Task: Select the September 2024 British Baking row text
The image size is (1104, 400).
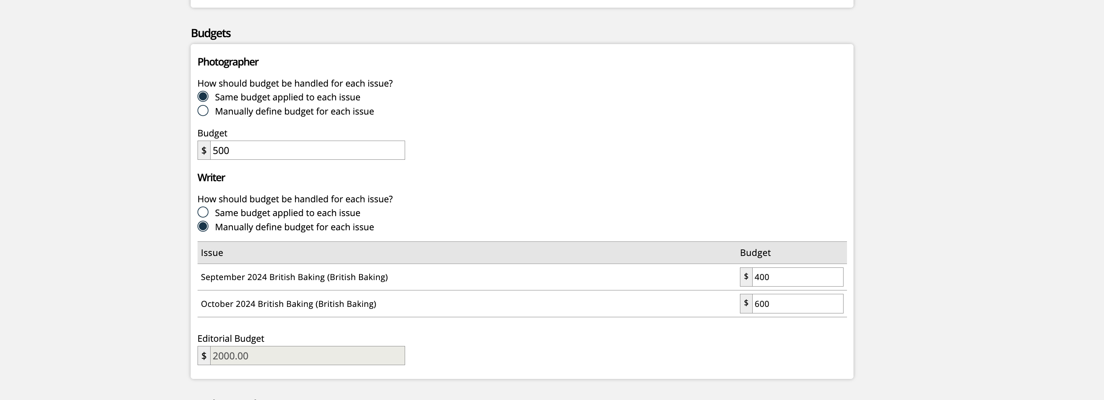Action: [x=294, y=277]
